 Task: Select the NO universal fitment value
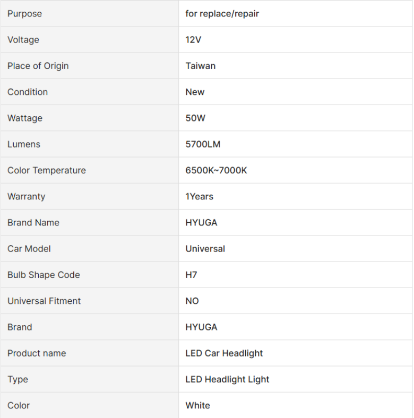point(192,301)
